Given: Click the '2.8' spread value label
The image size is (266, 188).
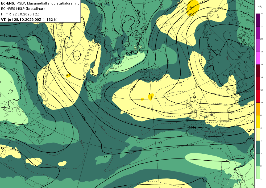Looking at the screenshot, I should [x=101, y=5].
